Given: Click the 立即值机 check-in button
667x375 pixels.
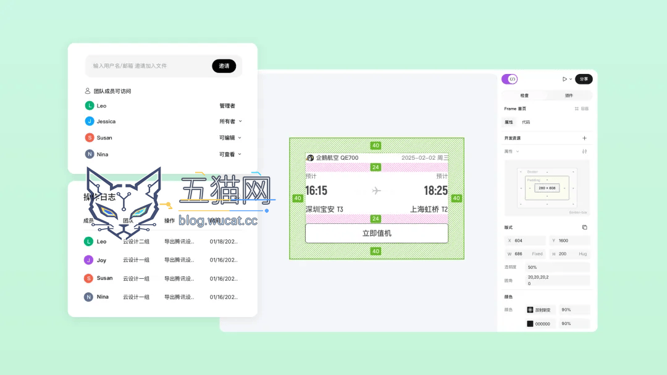Looking at the screenshot, I should pos(377,233).
